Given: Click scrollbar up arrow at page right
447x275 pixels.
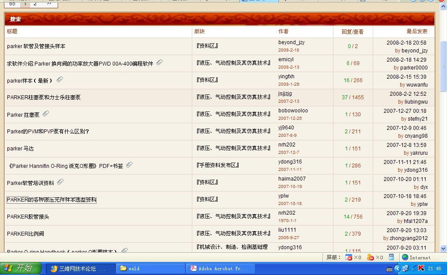Looking at the screenshot, I should [444, 6].
